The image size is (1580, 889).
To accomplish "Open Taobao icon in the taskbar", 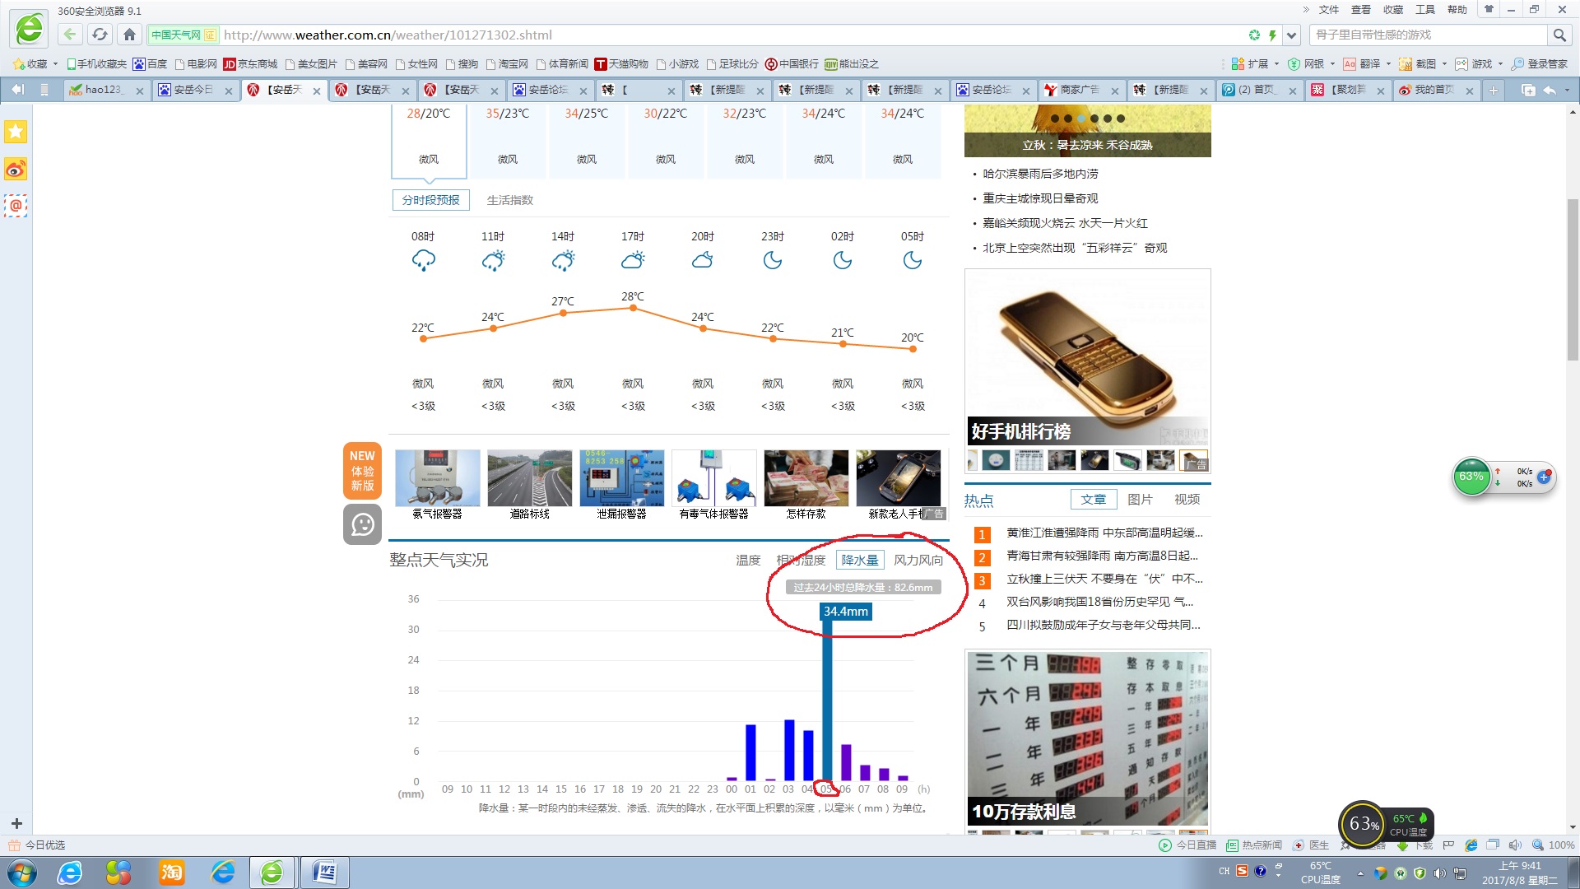I will point(171,872).
